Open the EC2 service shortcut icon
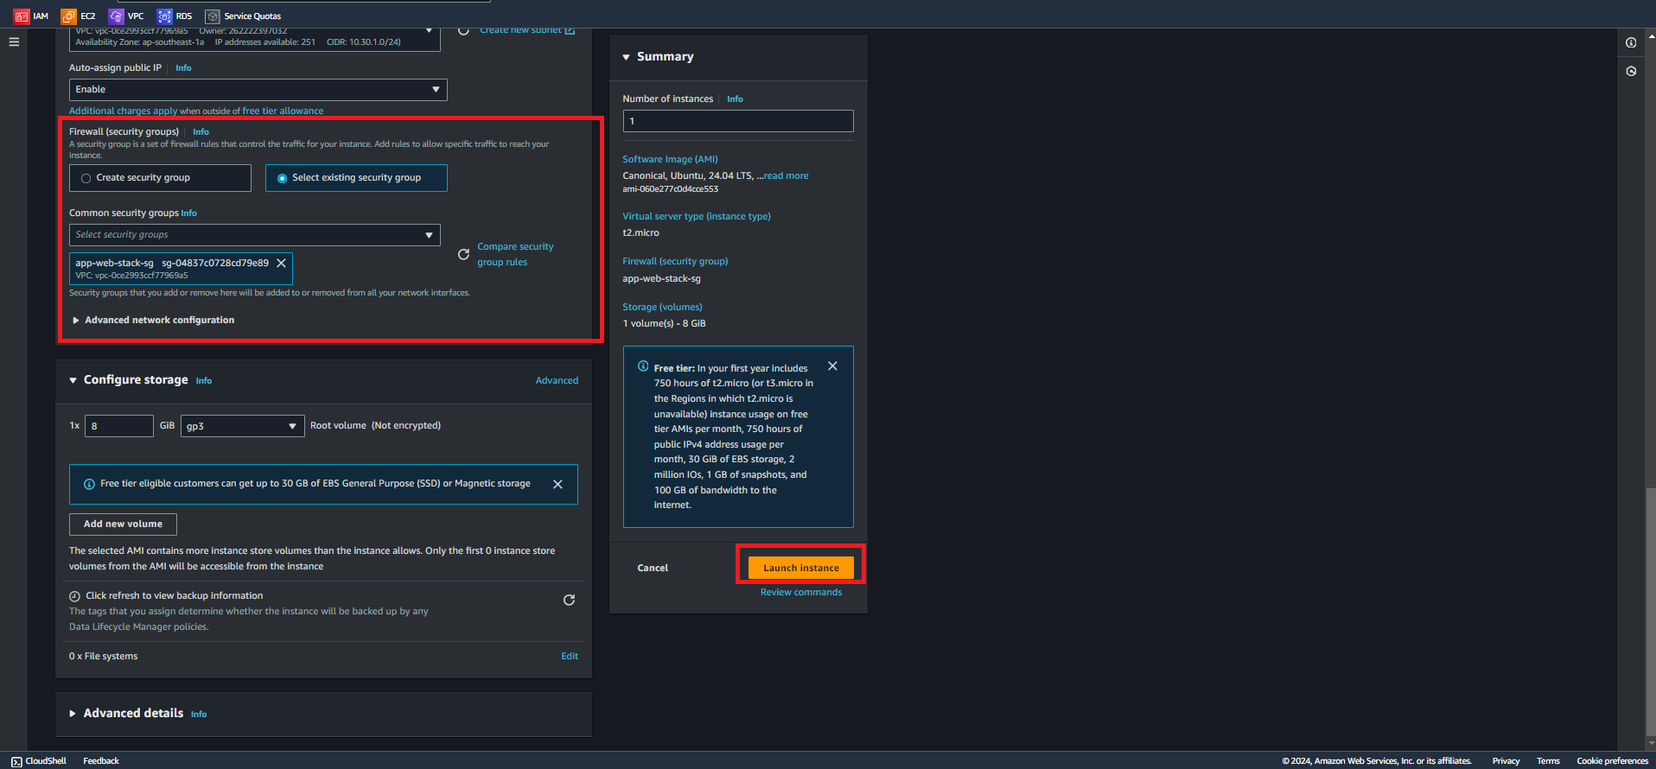The image size is (1656, 769). coord(68,16)
